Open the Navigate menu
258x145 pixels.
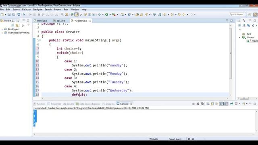point(37,10)
